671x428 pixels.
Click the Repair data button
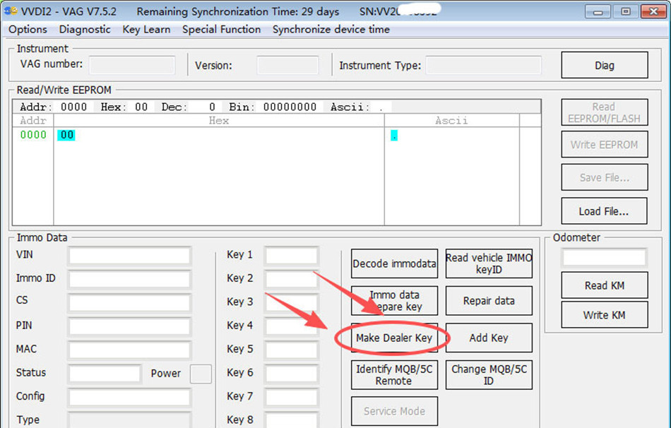pyautogui.click(x=489, y=301)
